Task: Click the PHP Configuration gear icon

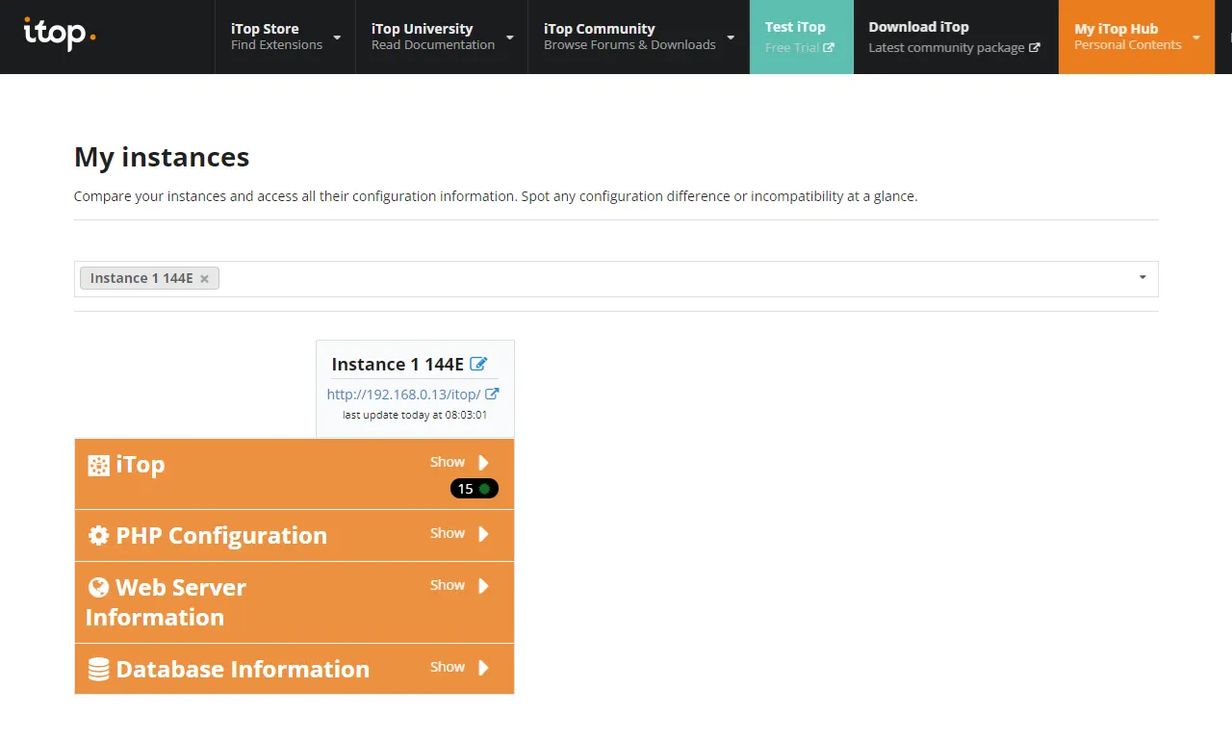Action: click(98, 536)
